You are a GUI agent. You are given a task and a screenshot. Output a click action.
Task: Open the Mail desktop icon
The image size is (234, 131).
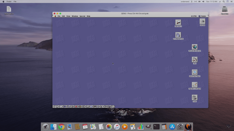pos(195,60)
